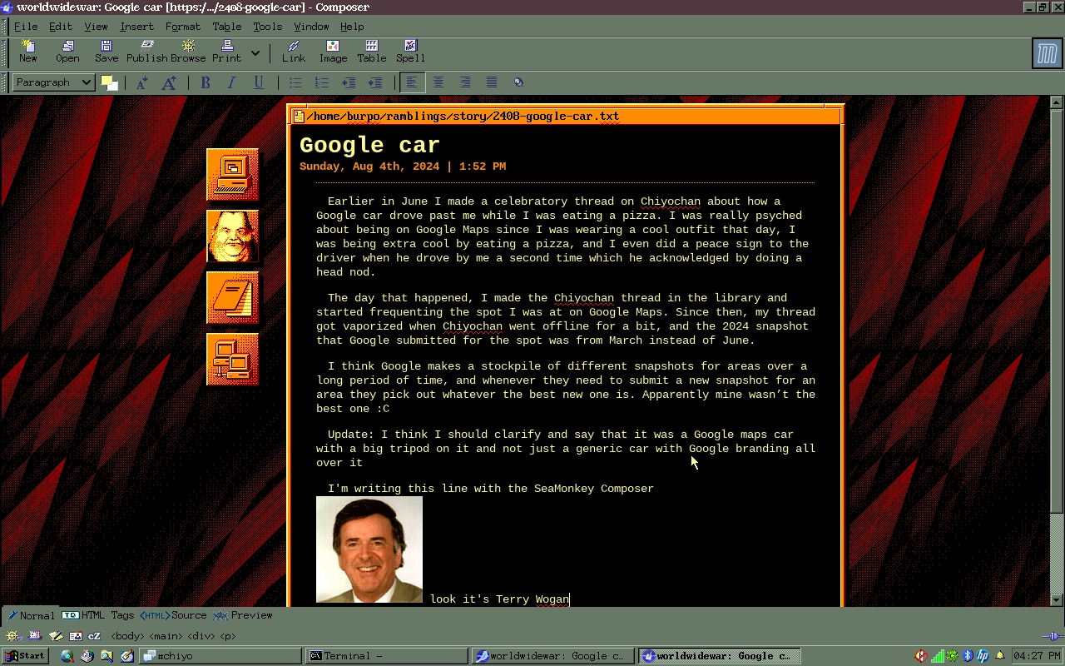Click the vertical scrollbar down arrow
This screenshot has width=1065, height=666.
1057,599
